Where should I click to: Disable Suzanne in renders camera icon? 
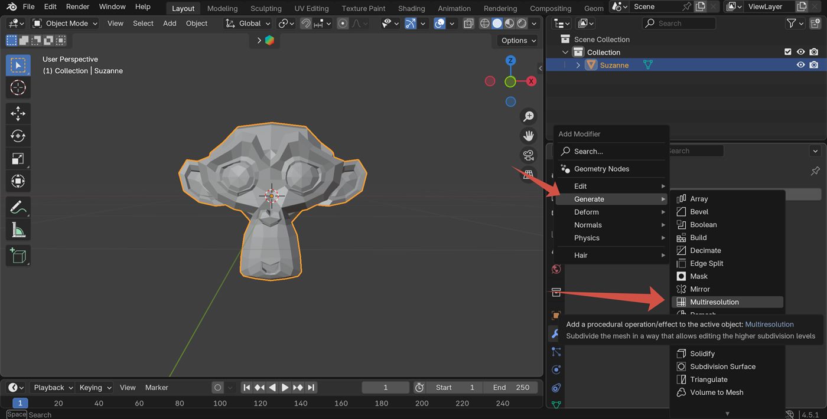[814, 65]
